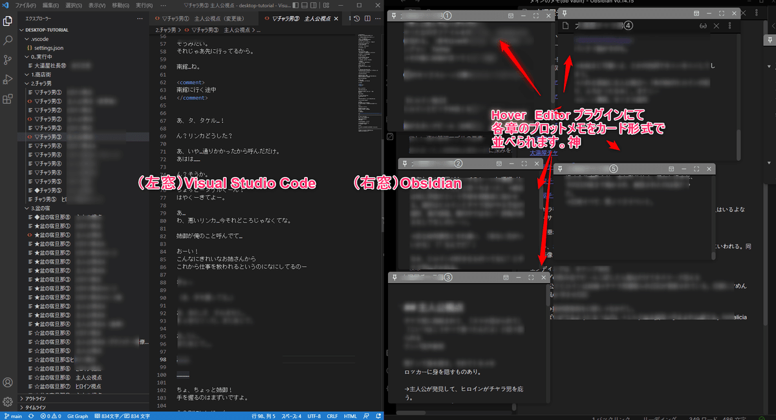Open the timeline history icon in editor toolbar

pos(357,19)
